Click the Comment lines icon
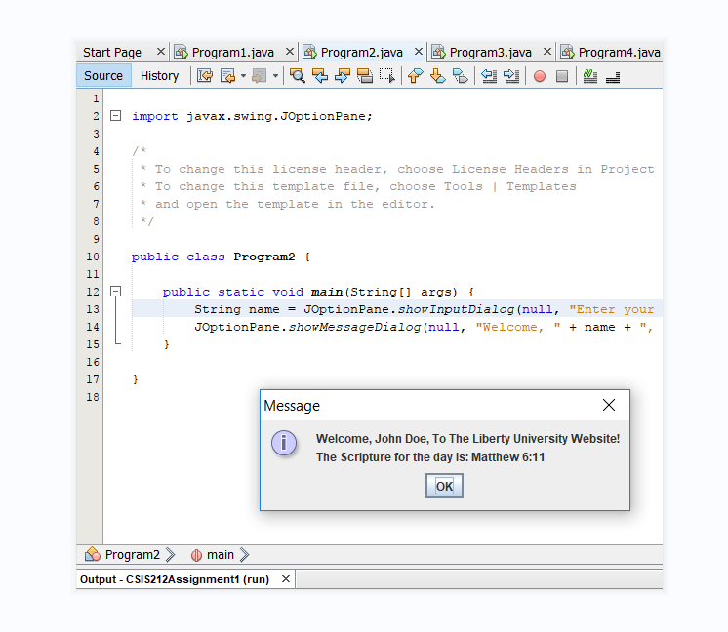The height and width of the screenshot is (632, 728). pos(590,76)
